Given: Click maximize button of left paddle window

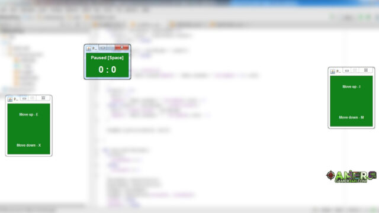Looking at the screenshot, I should [x=32, y=98].
